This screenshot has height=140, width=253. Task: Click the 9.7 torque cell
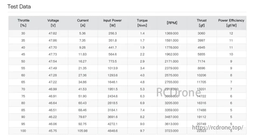coord(142,131)
